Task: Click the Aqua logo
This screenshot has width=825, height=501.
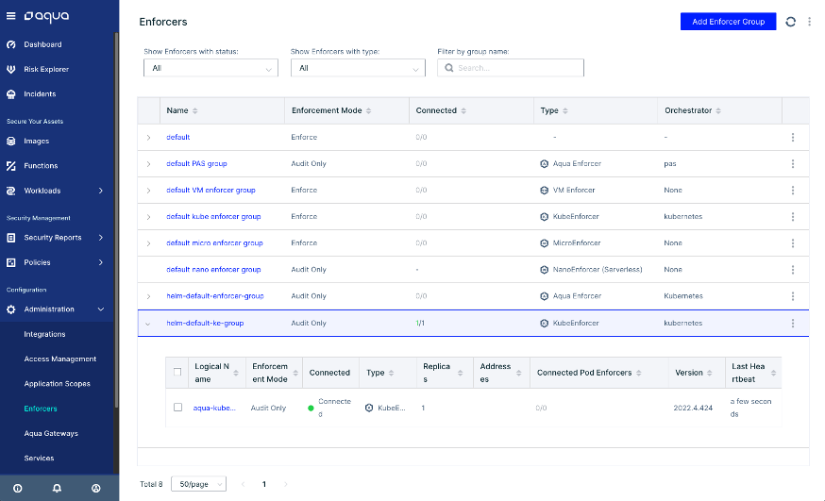Action: click(x=46, y=16)
